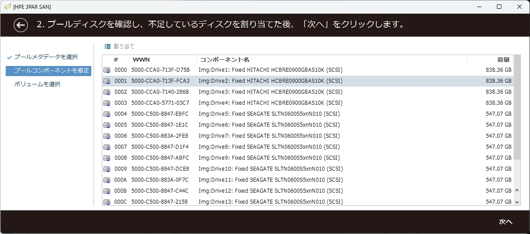Click 838.36 GB capacity of drive 0000
530x234 pixels.
[x=499, y=70]
